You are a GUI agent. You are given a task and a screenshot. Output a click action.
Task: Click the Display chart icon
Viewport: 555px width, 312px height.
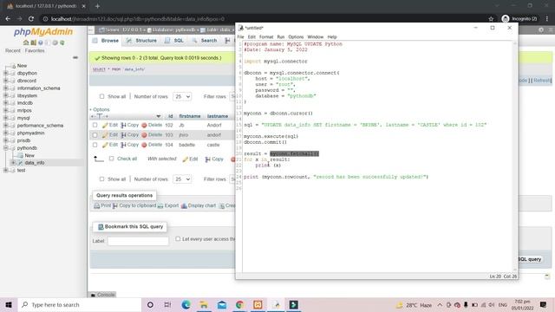pyautogui.click(x=184, y=206)
